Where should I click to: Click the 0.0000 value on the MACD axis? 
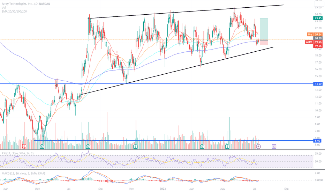[318, 180]
